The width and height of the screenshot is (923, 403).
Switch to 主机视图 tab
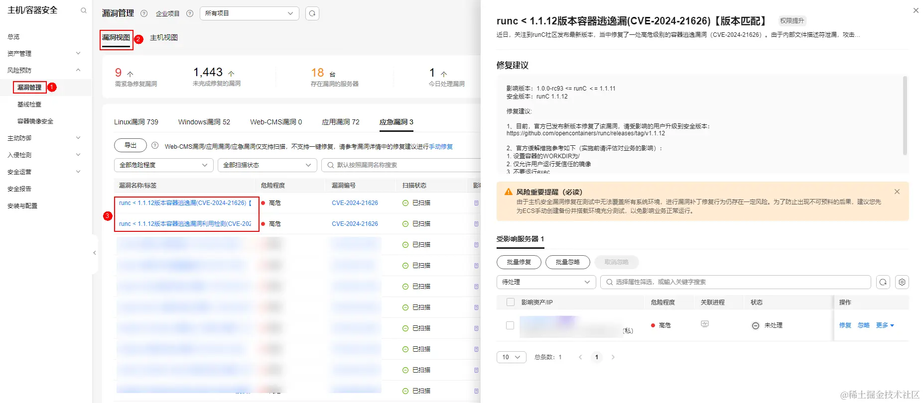point(164,37)
